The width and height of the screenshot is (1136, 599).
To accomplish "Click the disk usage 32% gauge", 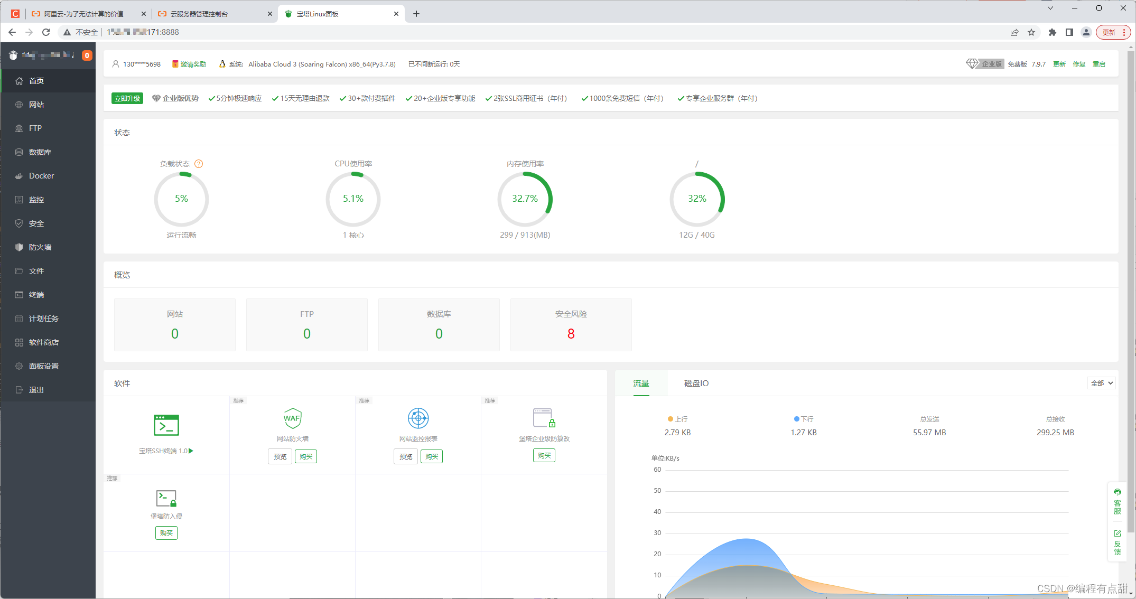I will [697, 199].
